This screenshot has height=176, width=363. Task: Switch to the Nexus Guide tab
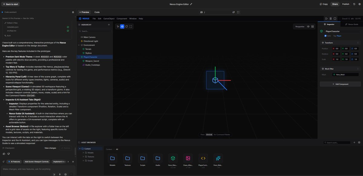[x=352, y=24]
